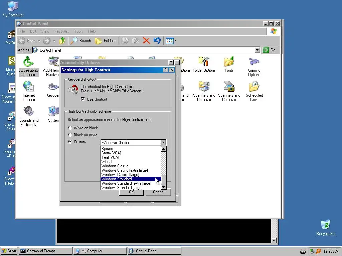Collapse the Windows Classic scheme dropdown arrow
The height and width of the screenshot is (256, 342).
click(x=163, y=143)
